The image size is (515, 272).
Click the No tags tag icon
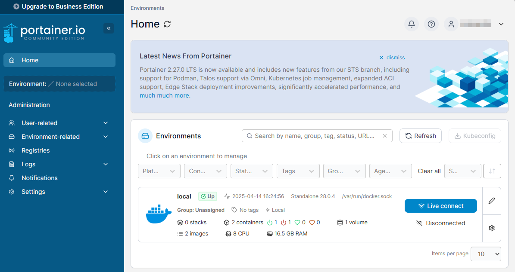[234, 210]
